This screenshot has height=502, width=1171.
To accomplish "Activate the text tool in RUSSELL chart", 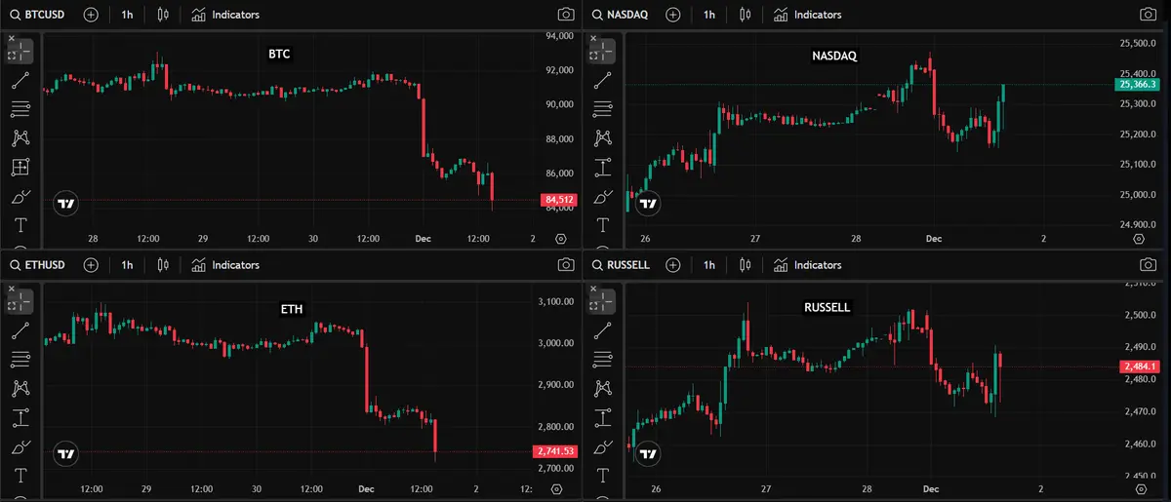I will click(x=603, y=476).
